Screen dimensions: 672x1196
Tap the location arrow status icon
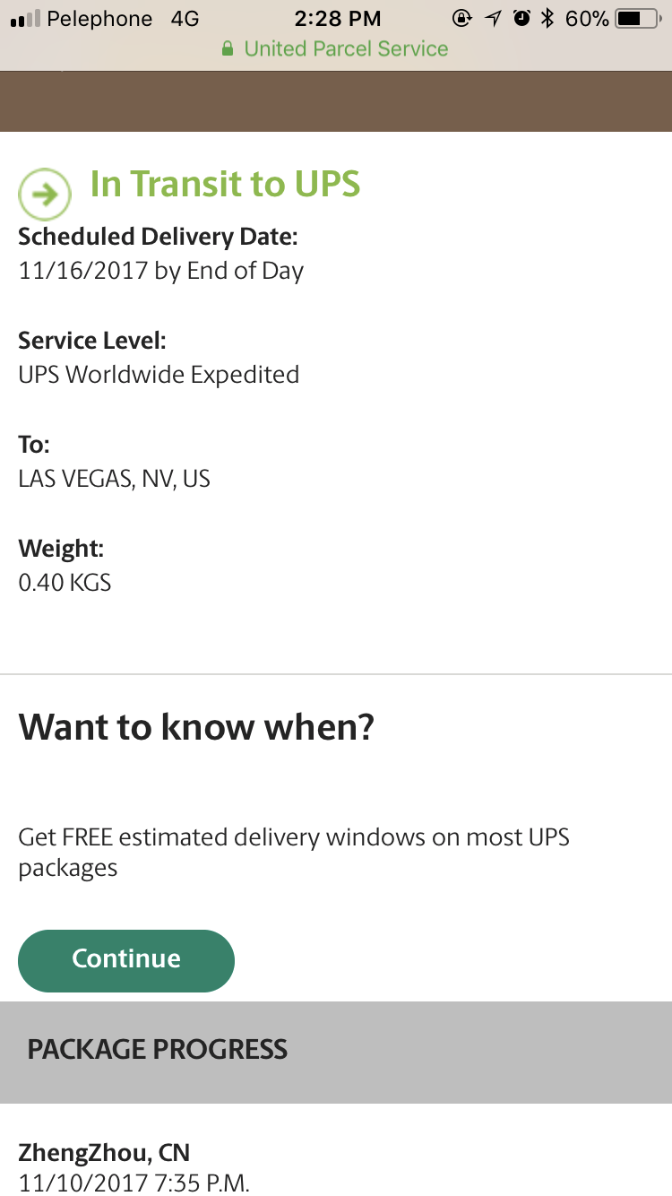pos(493,19)
